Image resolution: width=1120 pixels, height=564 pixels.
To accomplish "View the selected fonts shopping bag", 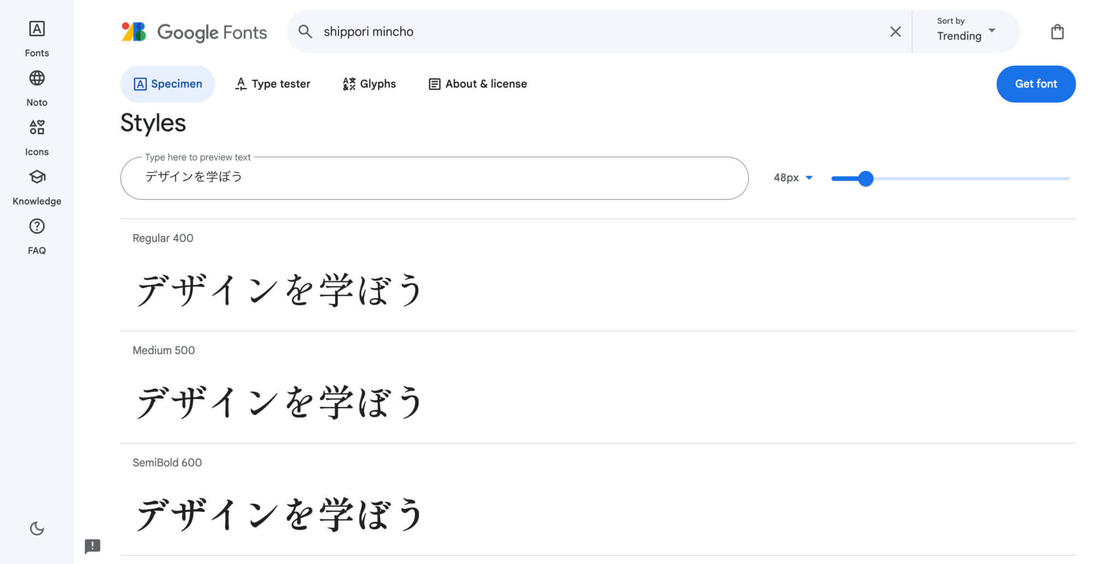I will click(1057, 32).
